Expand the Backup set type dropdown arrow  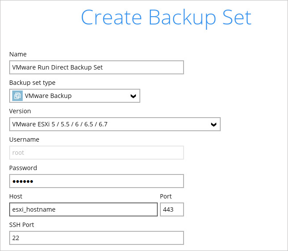[x=133, y=96]
